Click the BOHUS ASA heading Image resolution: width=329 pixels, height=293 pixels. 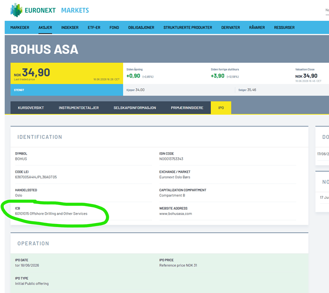(x=44, y=49)
